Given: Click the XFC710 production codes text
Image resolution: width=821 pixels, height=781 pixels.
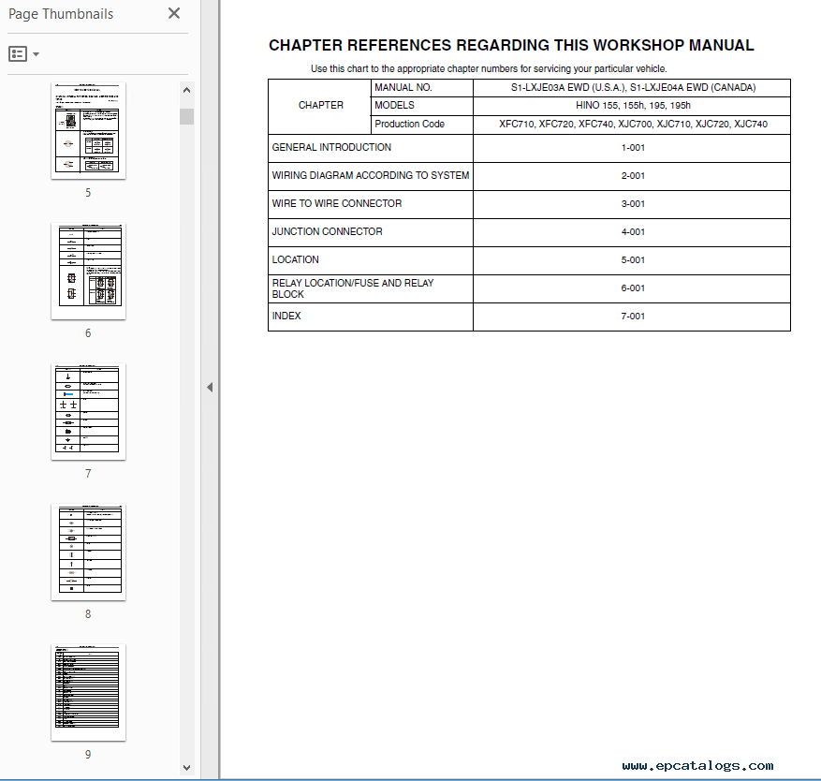Looking at the screenshot, I should pyautogui.click(x=633, y=125).
